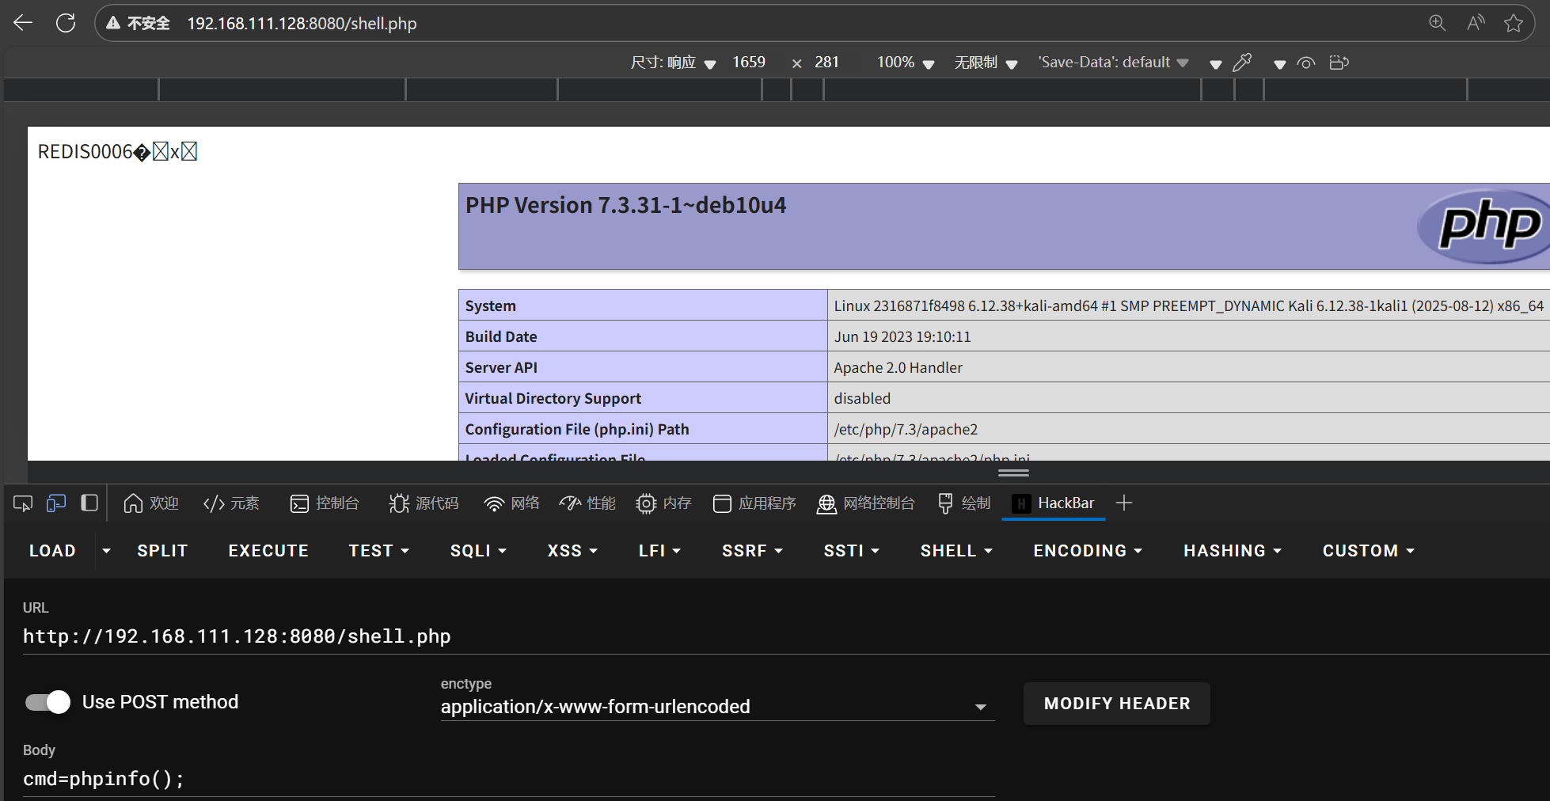Click the Build Date value Jun 19 2023

902,336
